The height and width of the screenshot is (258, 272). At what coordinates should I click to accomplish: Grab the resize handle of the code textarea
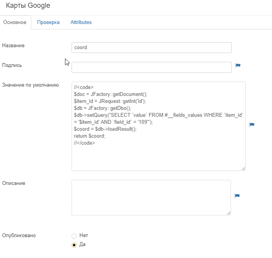tap(243, 168)
